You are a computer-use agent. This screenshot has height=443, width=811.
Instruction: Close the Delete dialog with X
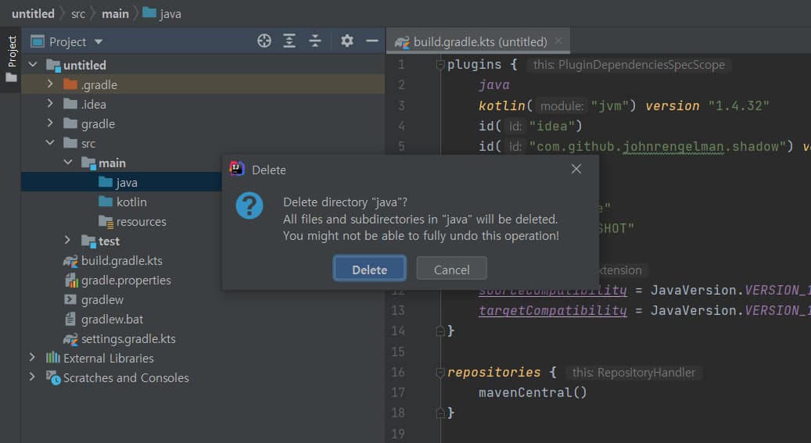[576, 169]
